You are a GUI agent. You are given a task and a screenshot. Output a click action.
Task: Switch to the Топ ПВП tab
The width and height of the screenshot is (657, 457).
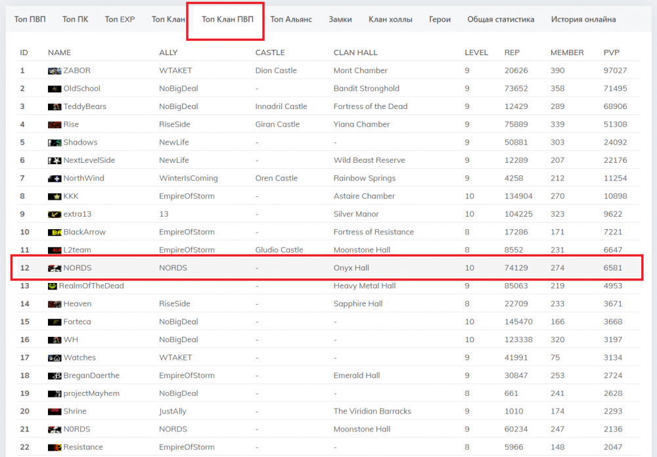point(30,19)
